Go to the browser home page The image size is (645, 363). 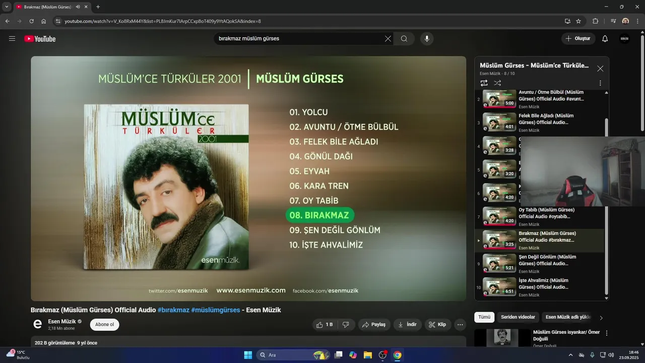[43, 21]
